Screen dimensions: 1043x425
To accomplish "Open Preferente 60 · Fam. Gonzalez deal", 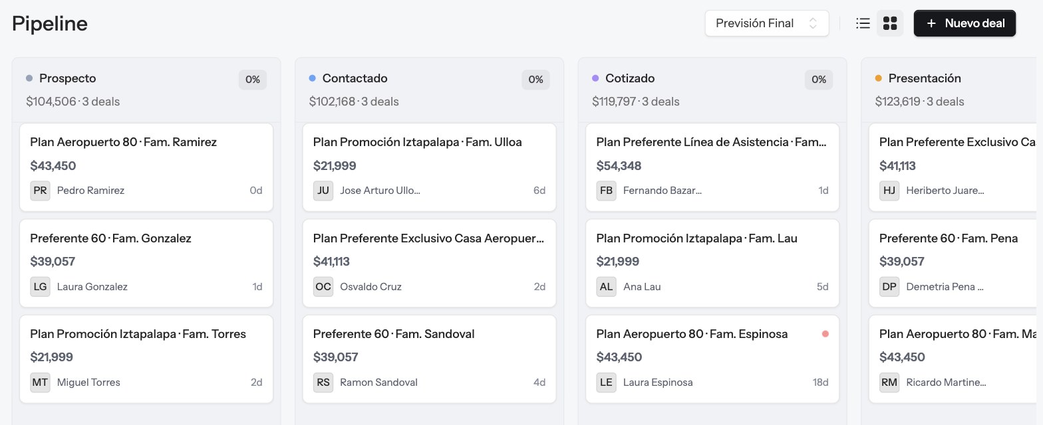I will pyautogui.click(x=146, y=263).
